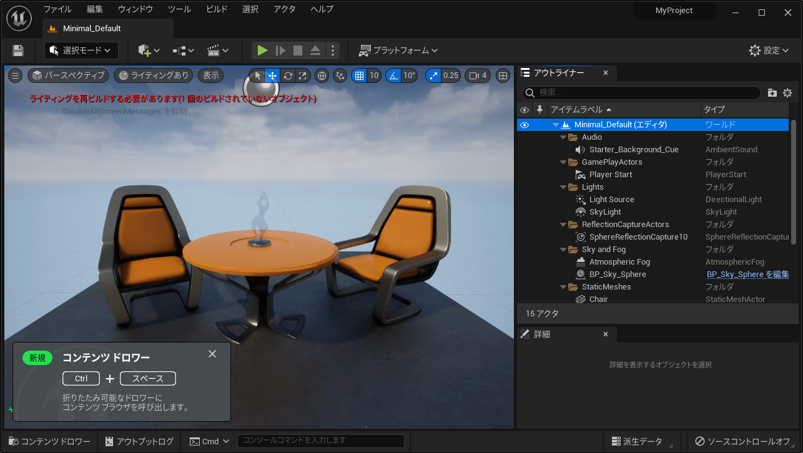Click the ライティングあり view mode button
The width and height of the screenshot is (803, 453).
154,75
